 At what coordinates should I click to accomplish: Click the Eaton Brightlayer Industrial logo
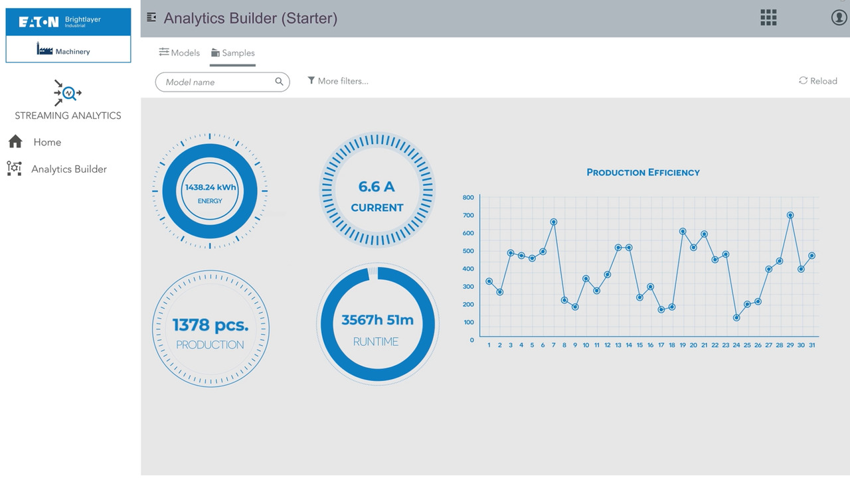click(x=68, y=22)
